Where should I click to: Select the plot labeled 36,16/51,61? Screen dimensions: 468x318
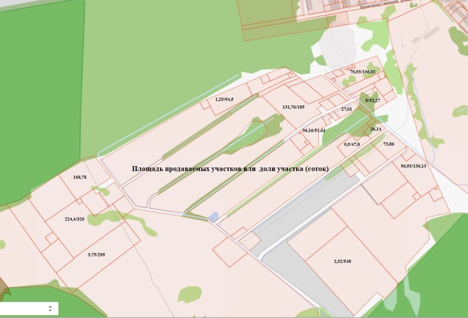(x=314, y=130)
